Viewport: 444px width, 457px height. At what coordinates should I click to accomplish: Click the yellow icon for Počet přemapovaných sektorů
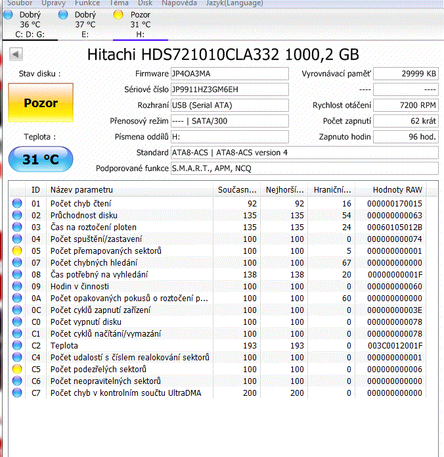[17, 251]
